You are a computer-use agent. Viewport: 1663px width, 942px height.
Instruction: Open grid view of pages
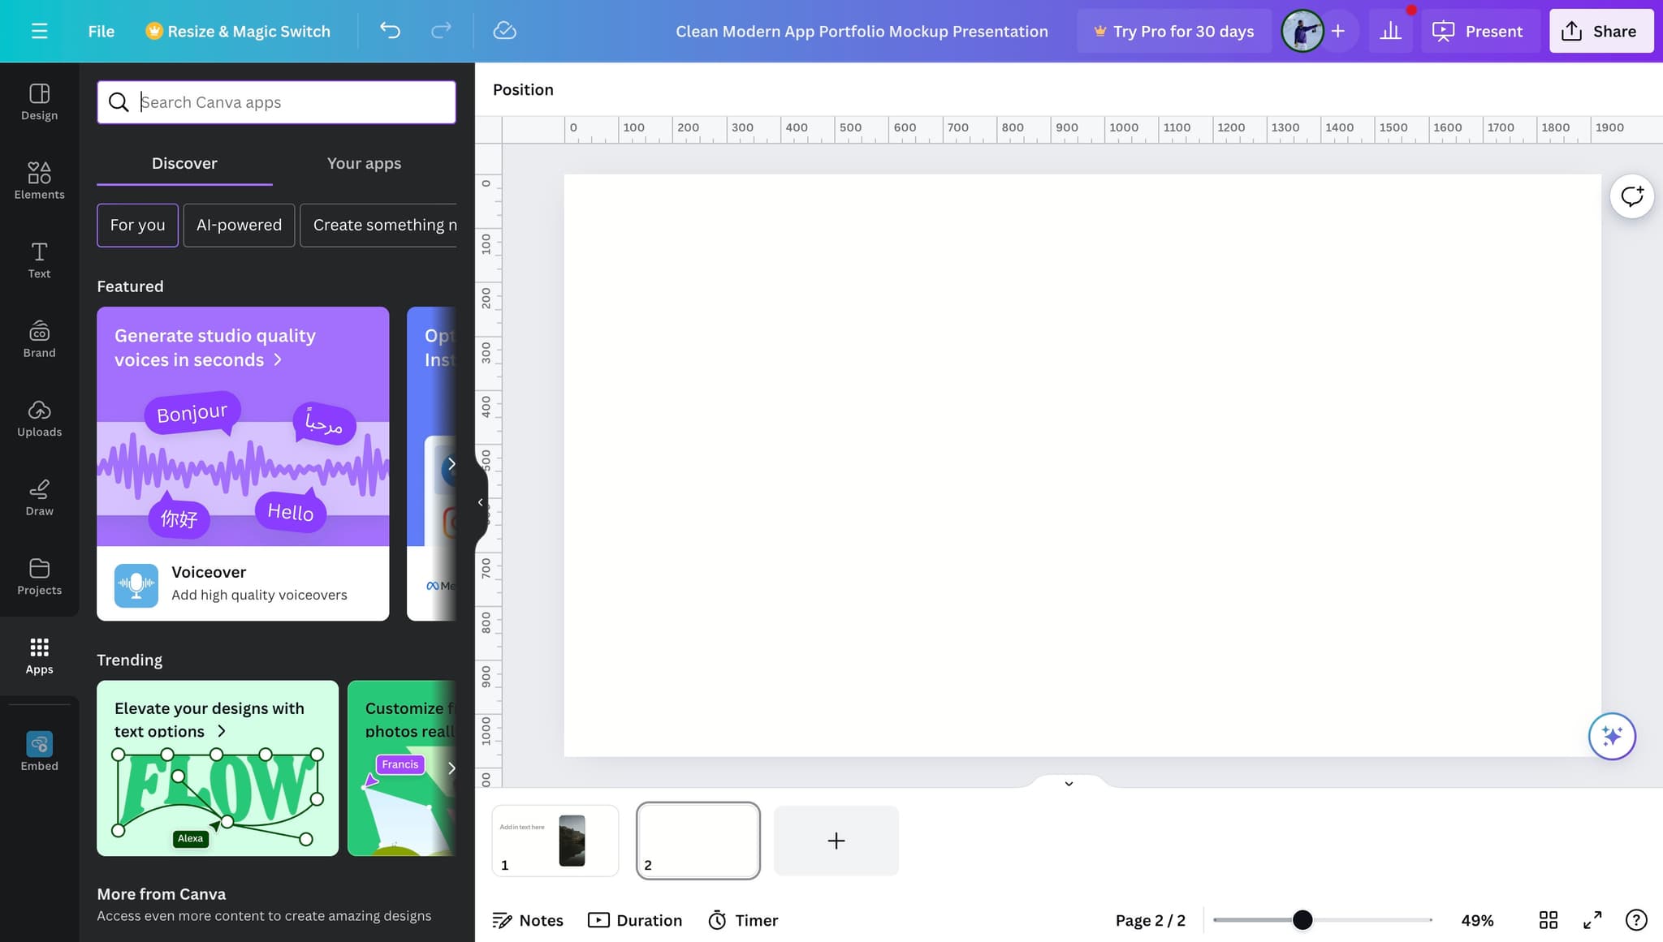(1548, 919)
